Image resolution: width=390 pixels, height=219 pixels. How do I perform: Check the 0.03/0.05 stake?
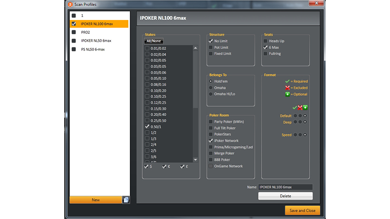147,66
